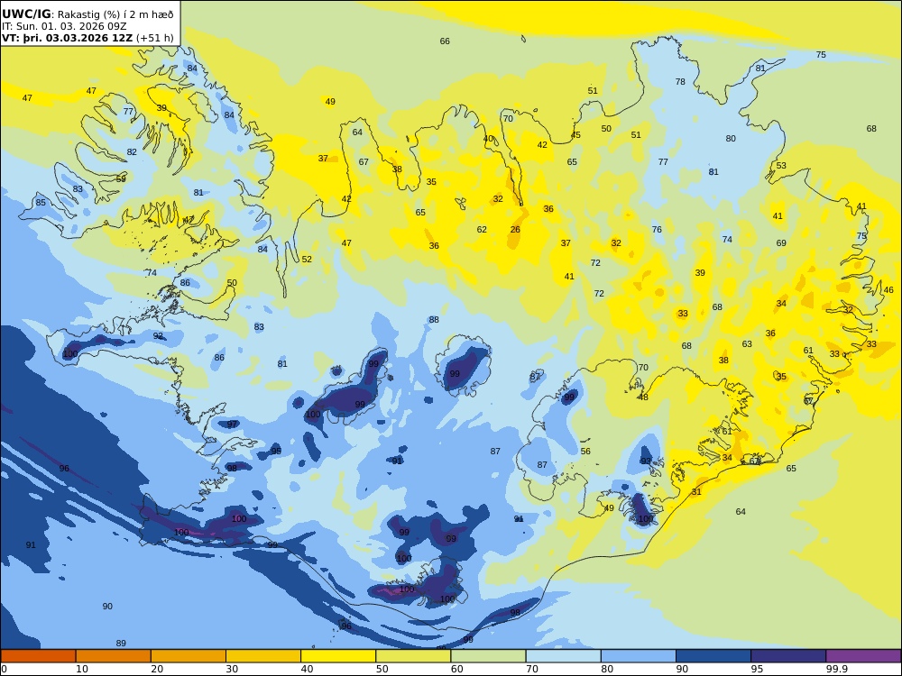902x676 pixels.
Task: Select the 10–20 orange legend swatch
Action: pyautogui.click(x=114, y=656)
